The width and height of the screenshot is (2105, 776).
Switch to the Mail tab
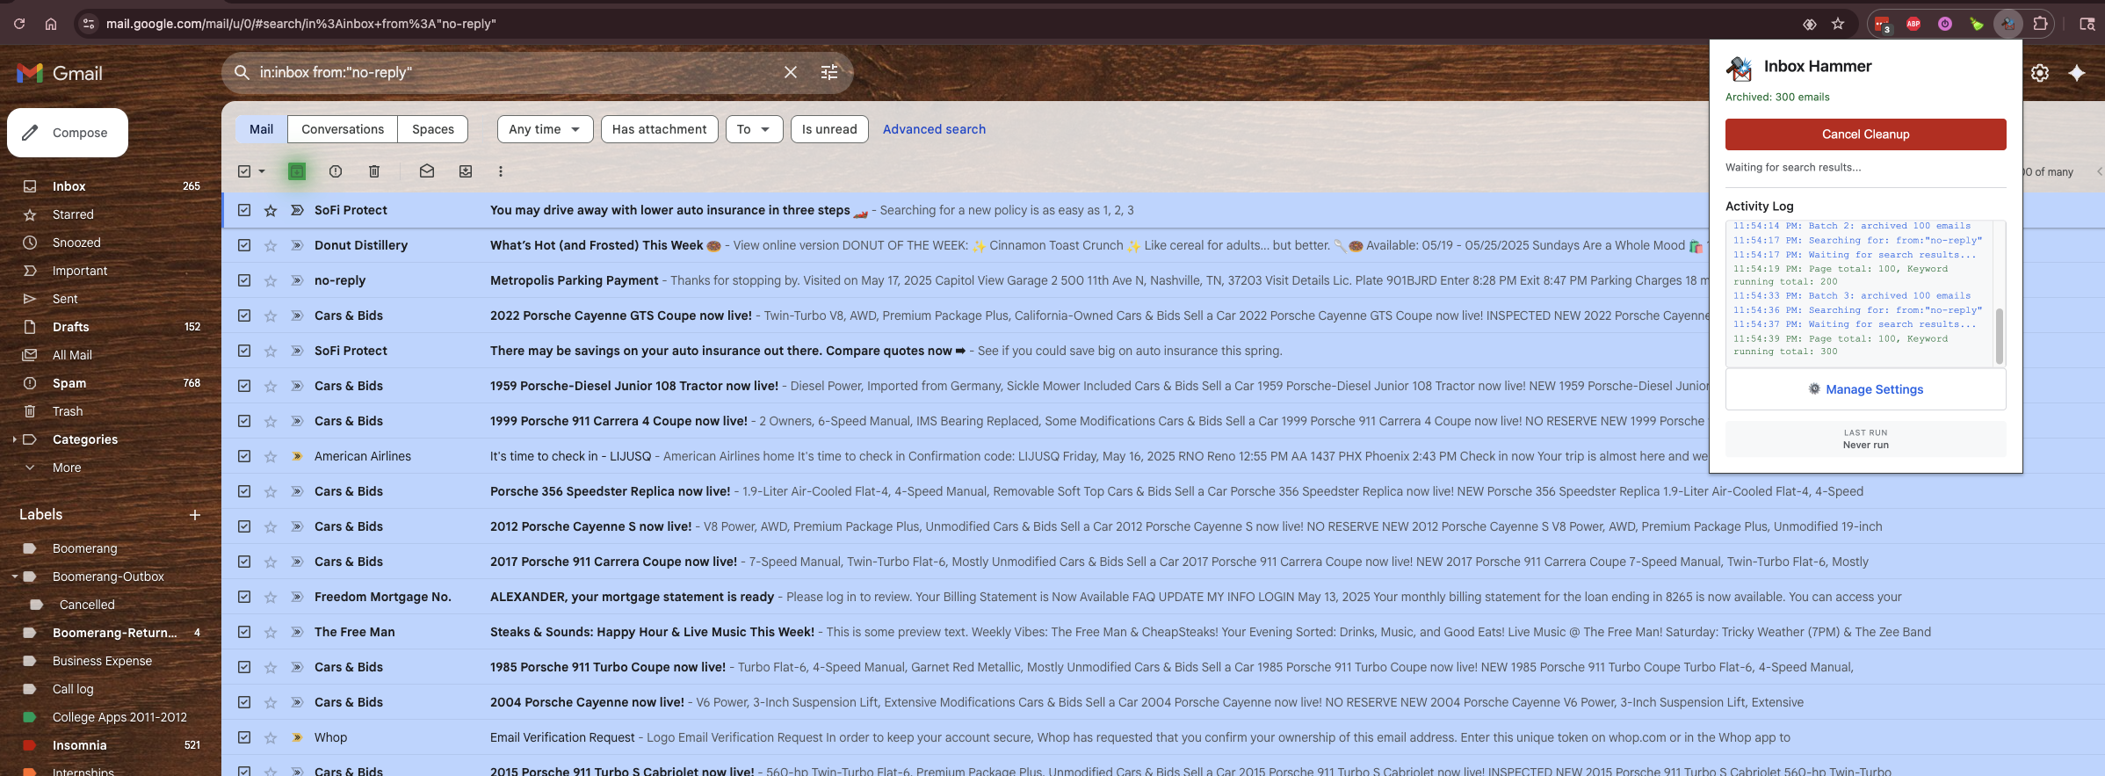261,129
